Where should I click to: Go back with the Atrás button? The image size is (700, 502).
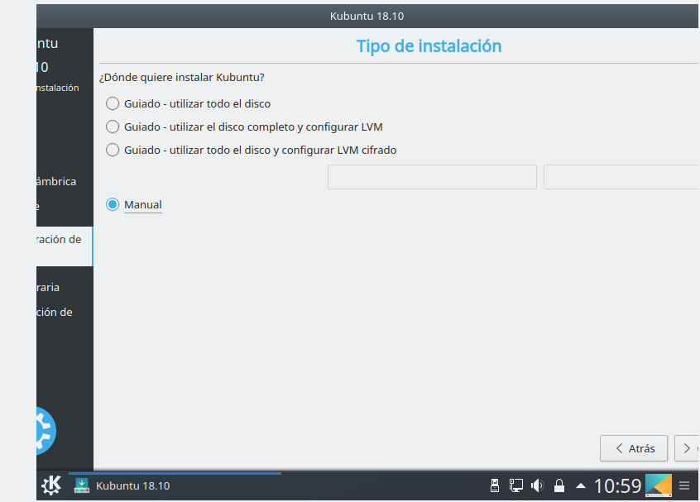(634, 448)
